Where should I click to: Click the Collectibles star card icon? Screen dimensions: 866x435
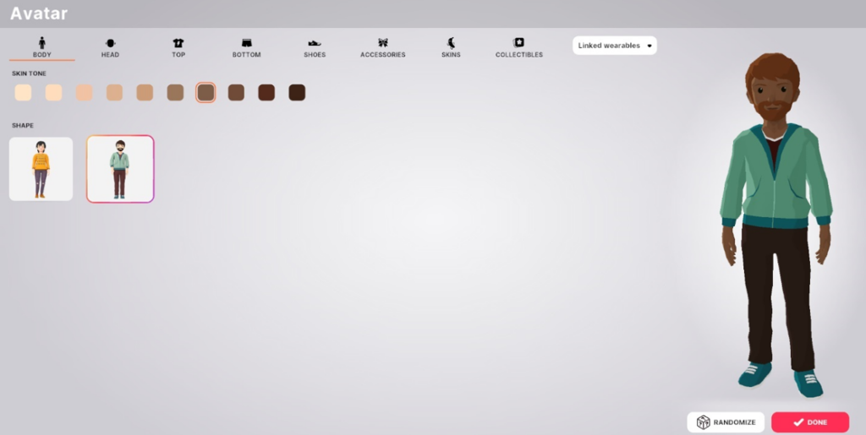click(518, 42)
